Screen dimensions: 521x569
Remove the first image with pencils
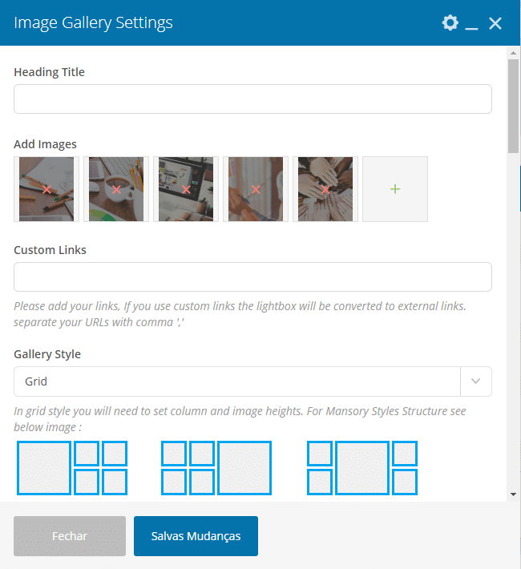click(46, 189)
